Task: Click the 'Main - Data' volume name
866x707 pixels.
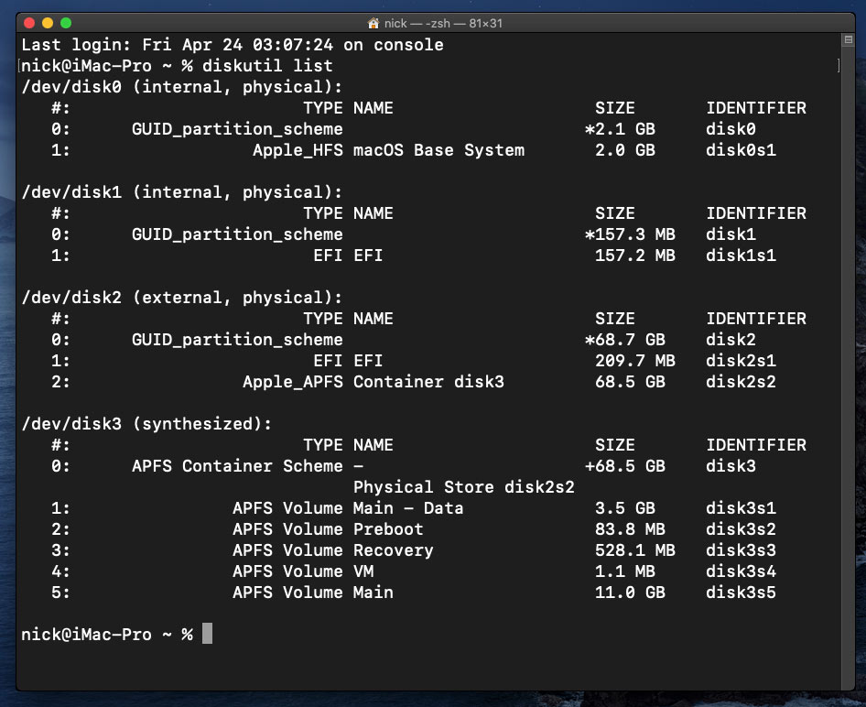Action: pyautogui.click(x=408, y=508)
